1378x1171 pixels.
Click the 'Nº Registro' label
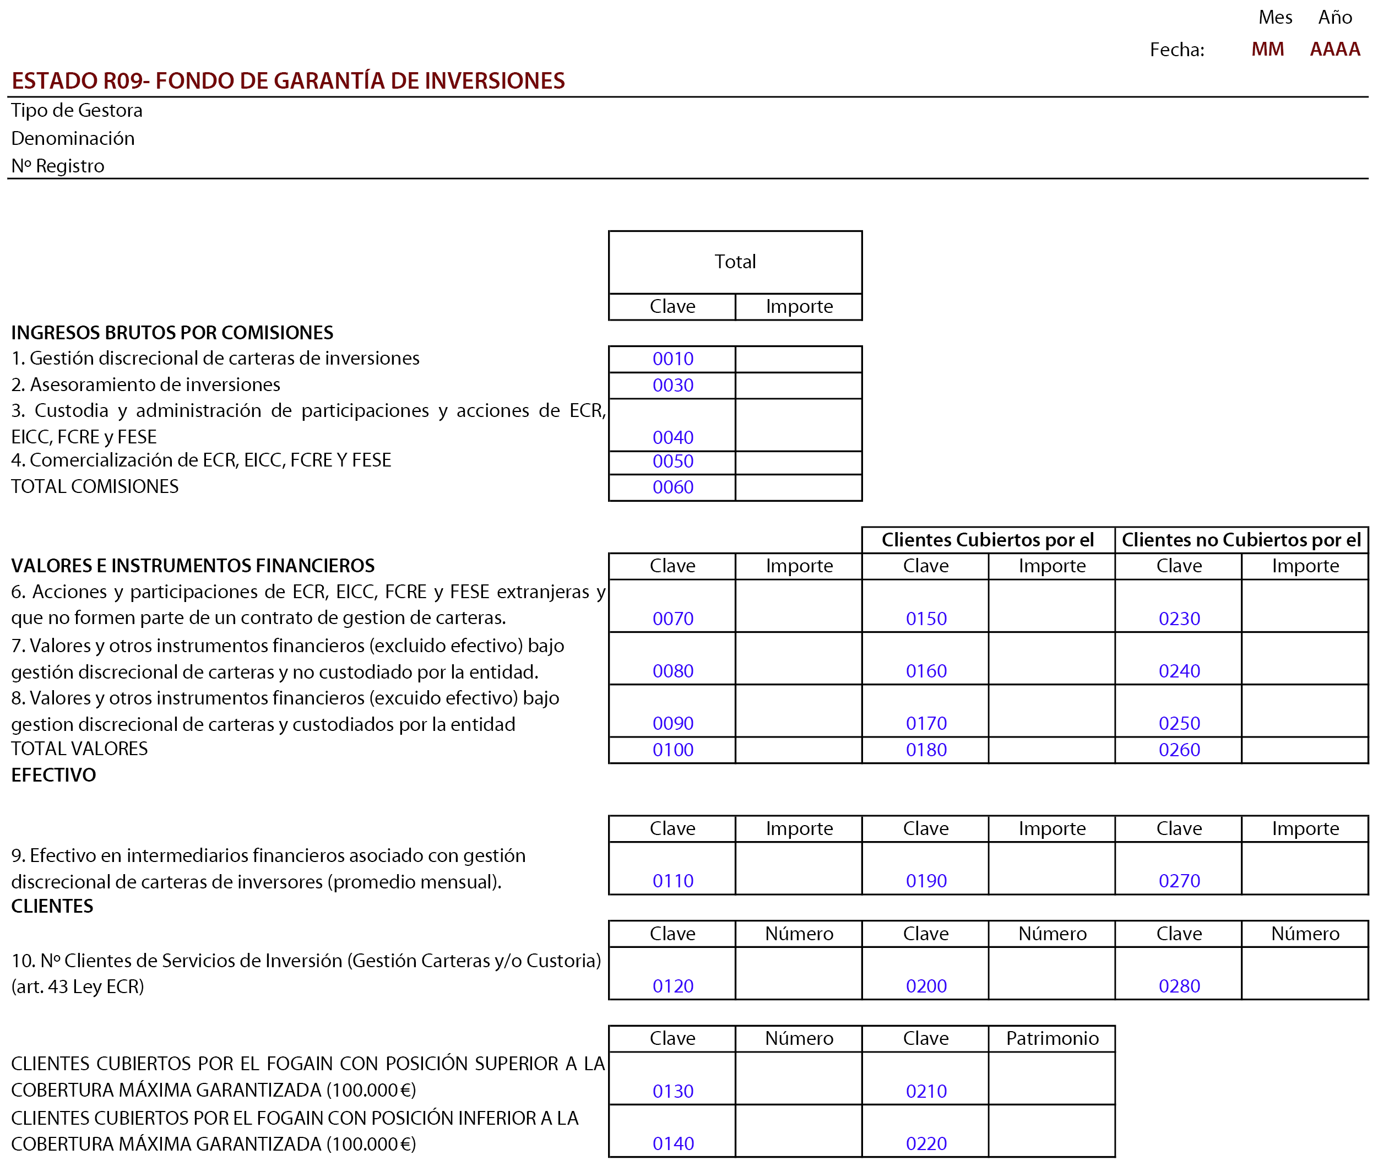tap(58, 166)
